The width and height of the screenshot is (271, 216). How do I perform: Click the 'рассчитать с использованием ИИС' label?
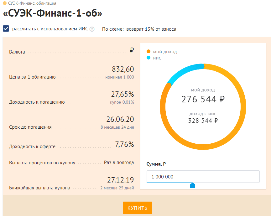50,29
